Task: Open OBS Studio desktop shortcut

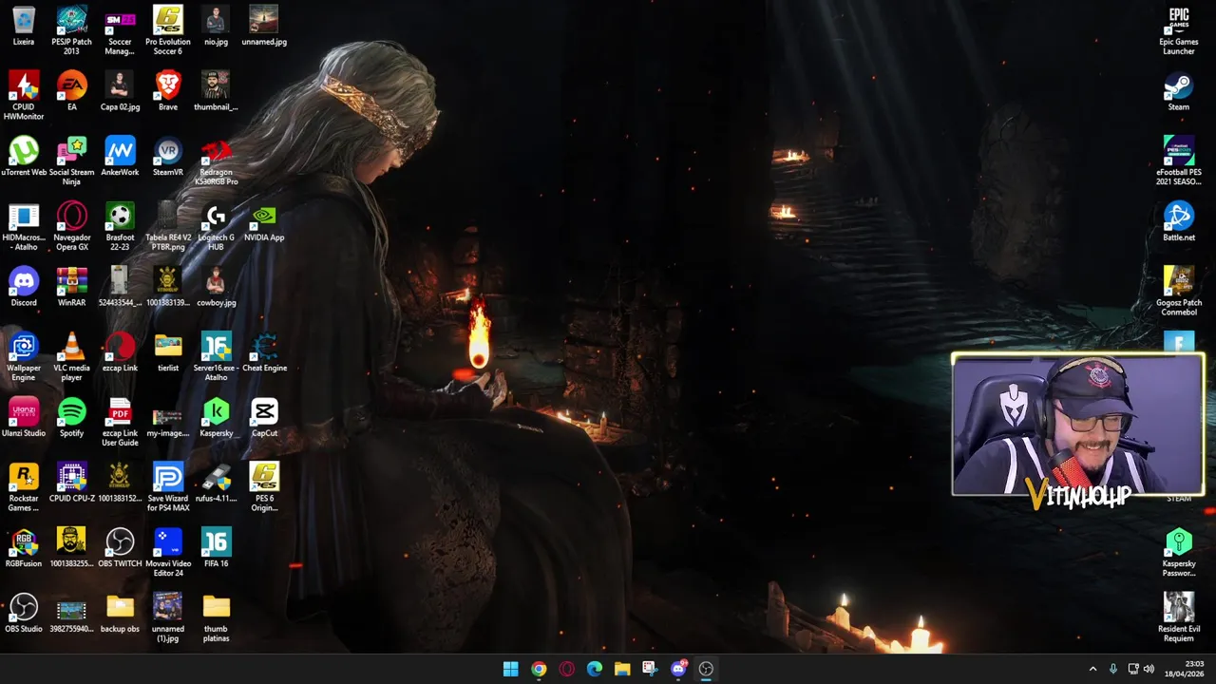Action: coord(24,613)
